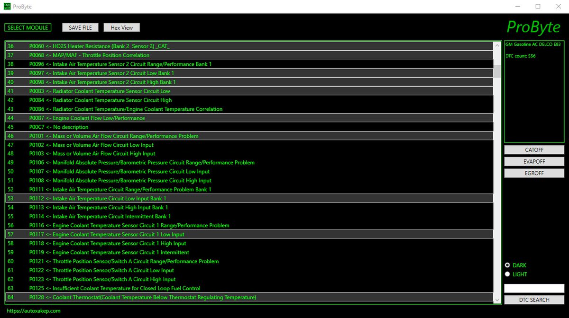
Task: Select row P0101 Air Flow Circuit Range/Performance
Action: tap(249, 136)
